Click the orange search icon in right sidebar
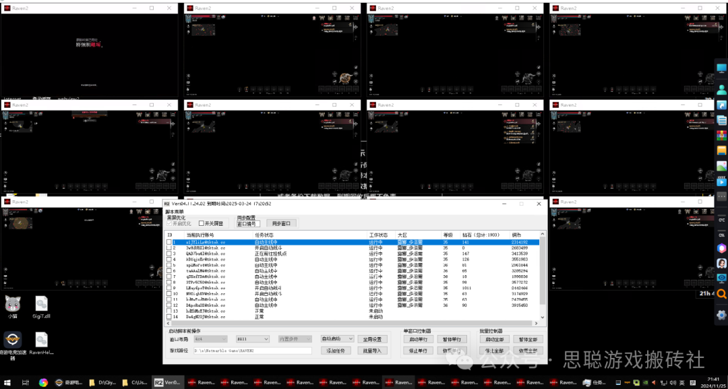The image size is (728, 389). [x=721, y=294]
